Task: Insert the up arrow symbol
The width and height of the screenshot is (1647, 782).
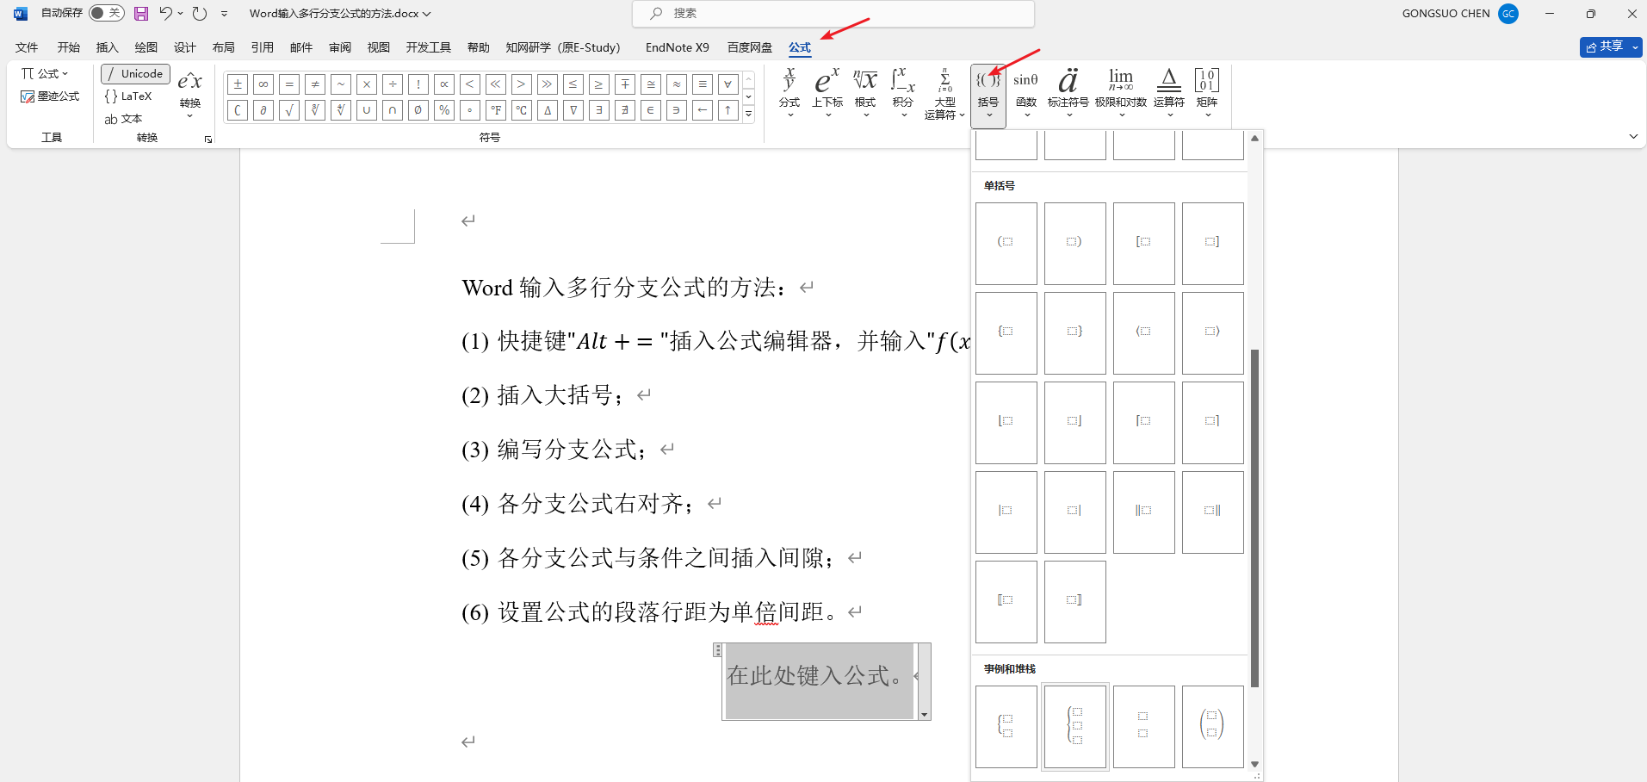Action: (x=728, y=110)
